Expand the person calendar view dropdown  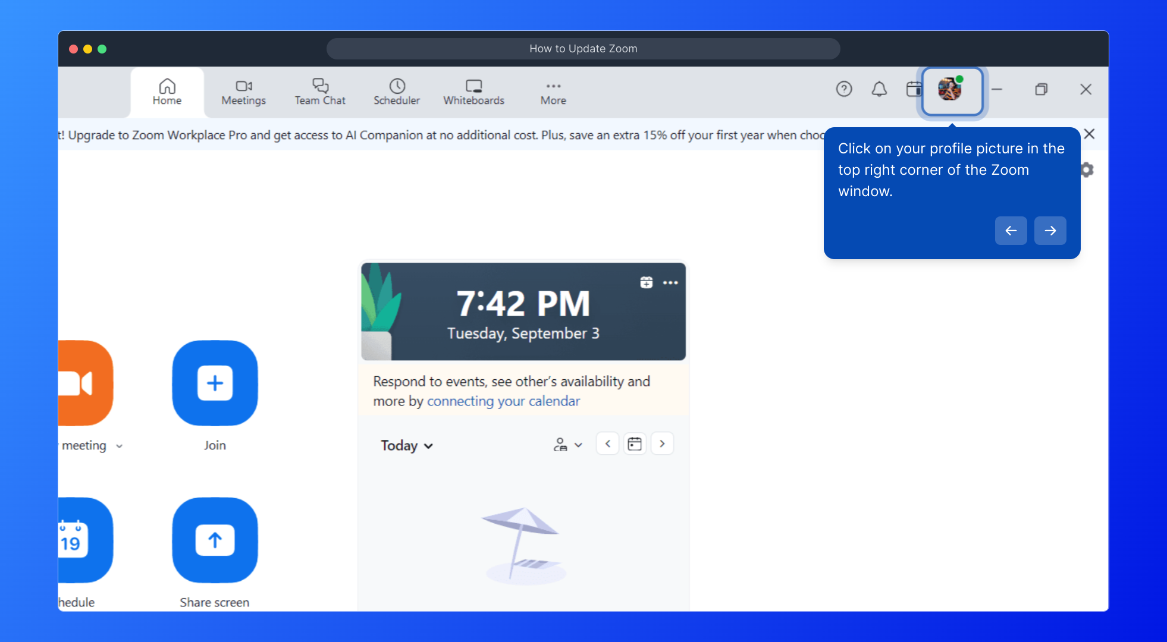point(567,445)
